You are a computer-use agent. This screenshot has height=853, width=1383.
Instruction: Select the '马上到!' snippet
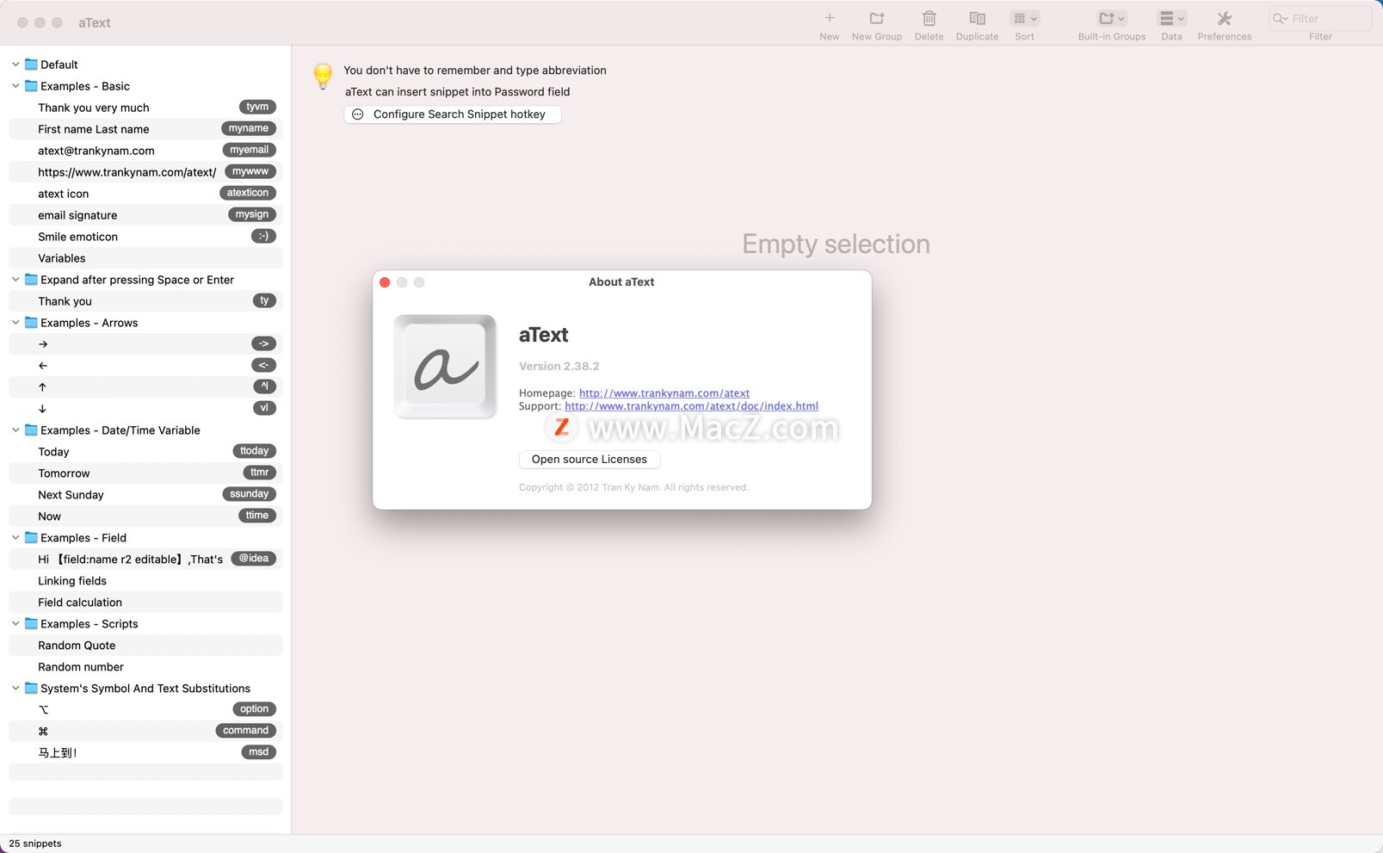(x=145, y=753)
